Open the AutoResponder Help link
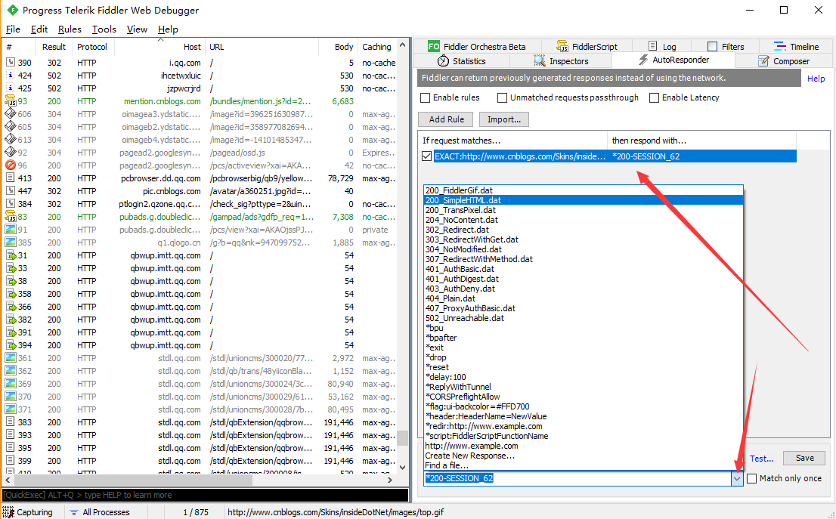836x519 pixels. (x=816, y=79)
